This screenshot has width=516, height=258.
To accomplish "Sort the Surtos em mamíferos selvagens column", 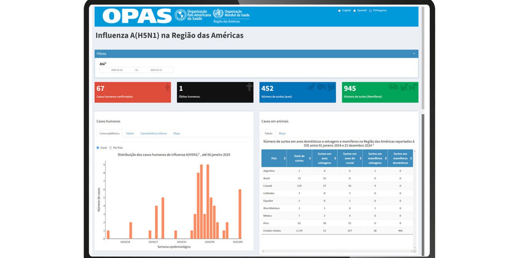I will click(386, 158).
